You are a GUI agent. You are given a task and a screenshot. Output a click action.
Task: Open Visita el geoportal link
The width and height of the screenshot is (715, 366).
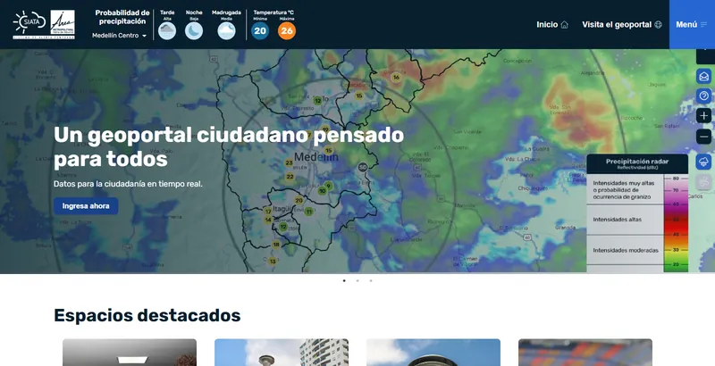pyautogui.click(x=622, y=25)
